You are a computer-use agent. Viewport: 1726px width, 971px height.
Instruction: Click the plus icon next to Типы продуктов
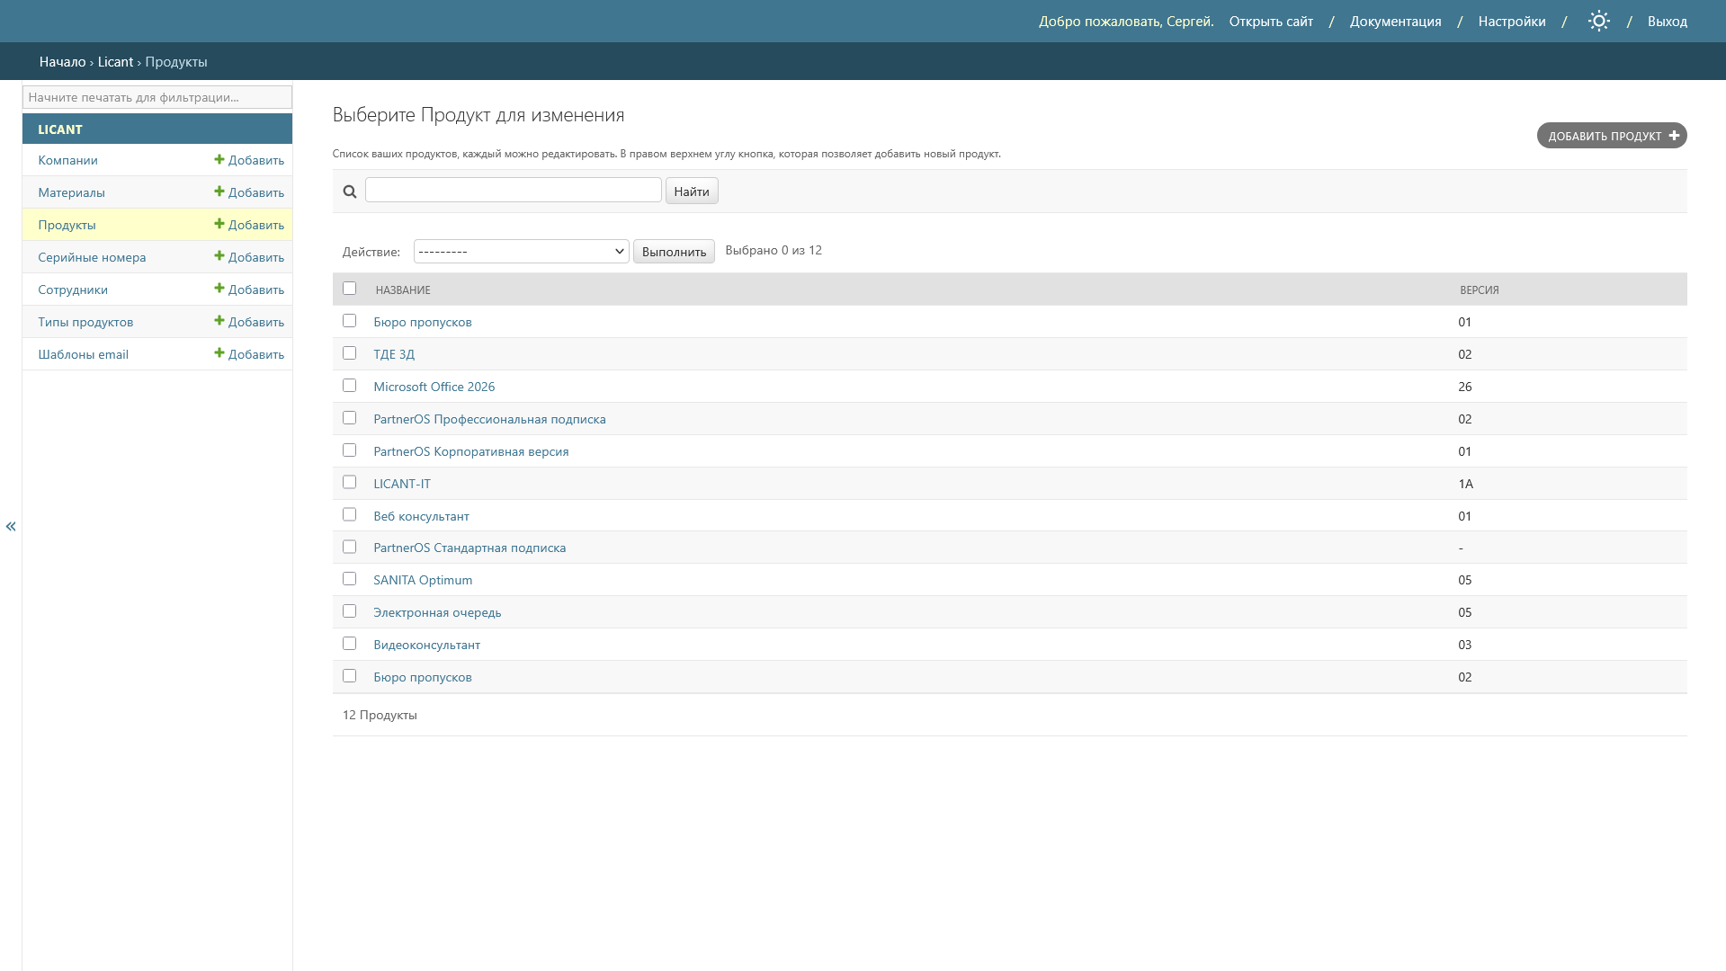(219, 322)
